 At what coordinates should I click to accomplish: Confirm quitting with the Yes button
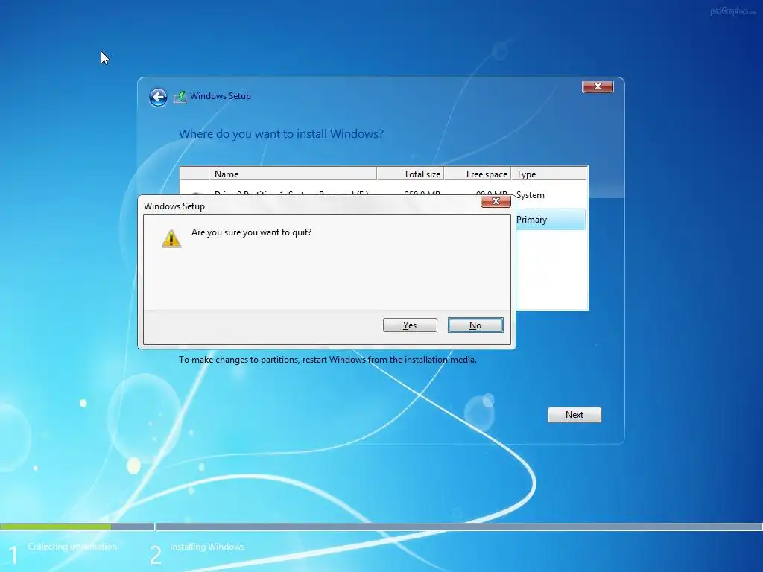click(410, 325)
